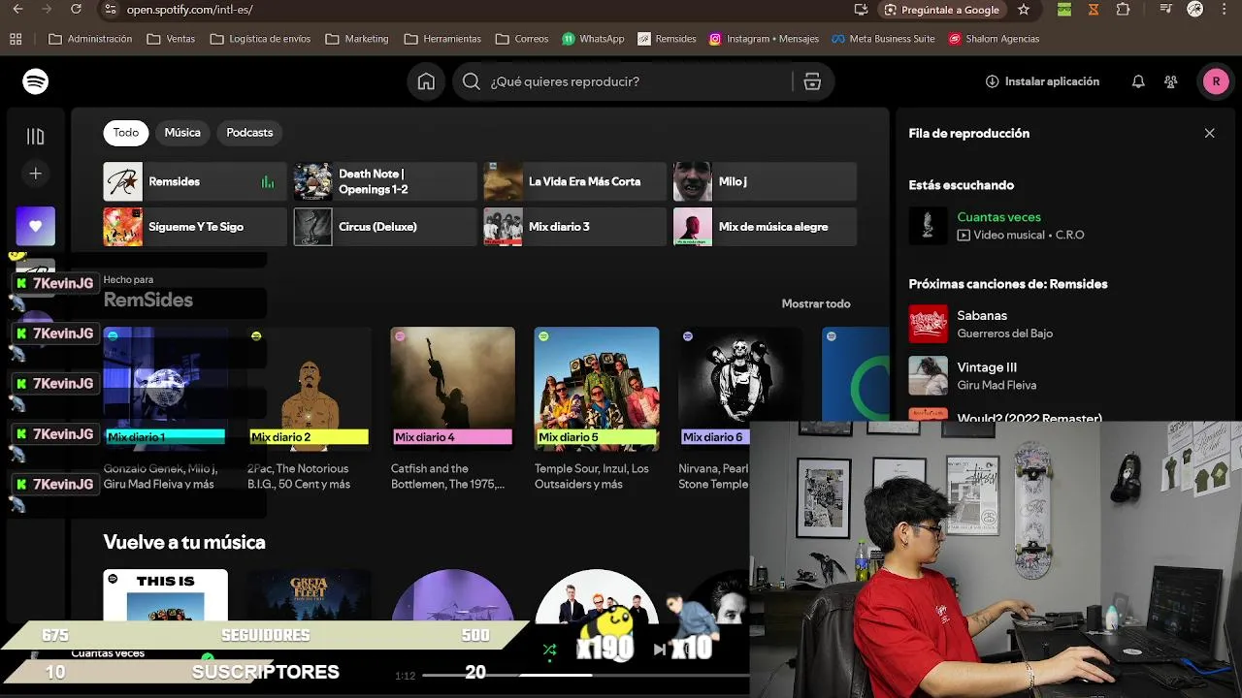Expand the Correos bookmark folder
This screenshot has width=1242, height=698.
click(522, 39)
